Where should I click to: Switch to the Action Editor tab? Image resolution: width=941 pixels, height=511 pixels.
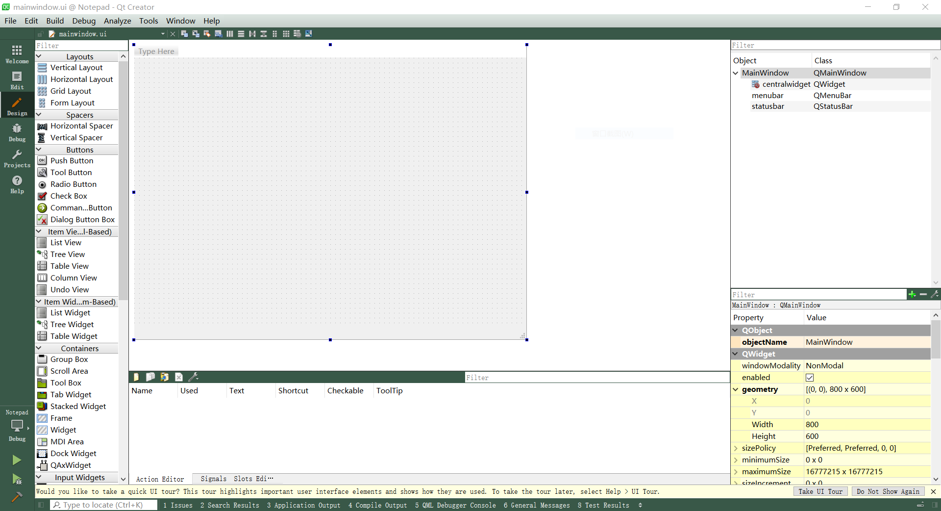coord(160,479)
